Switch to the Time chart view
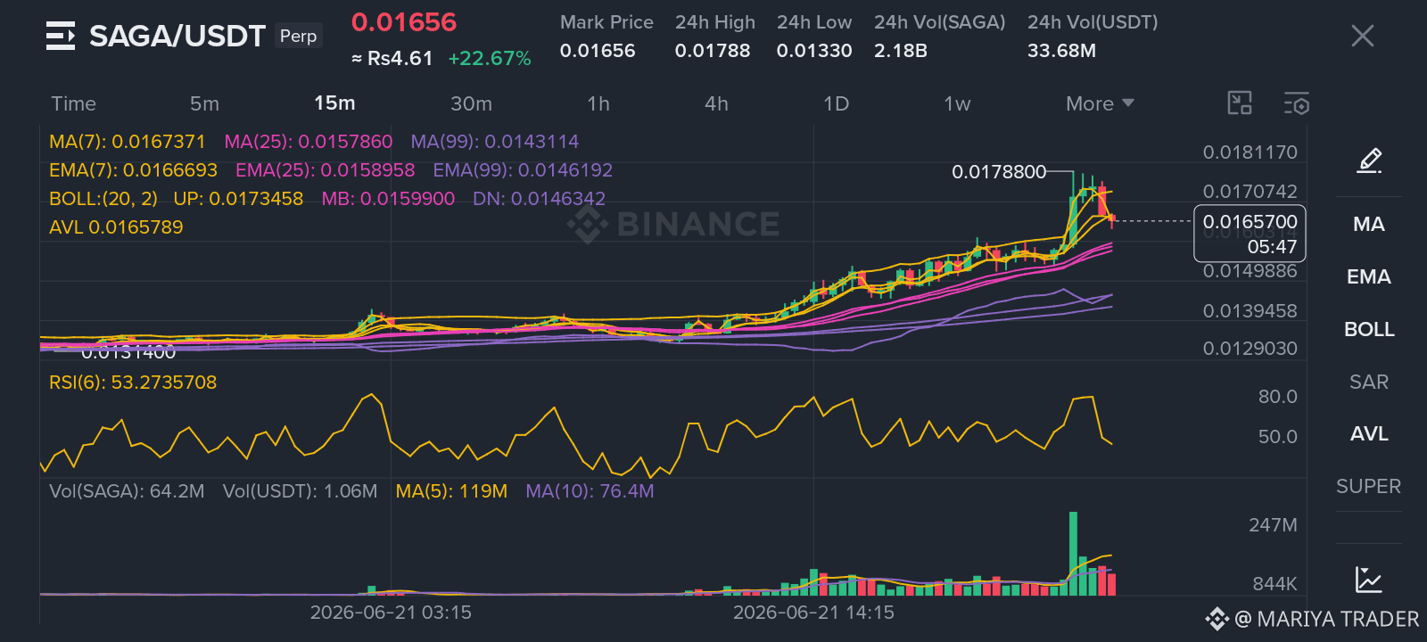Image resolution: width=1427 pixels, height=642 pixels. pyautogui.click(x=73, y=103)
